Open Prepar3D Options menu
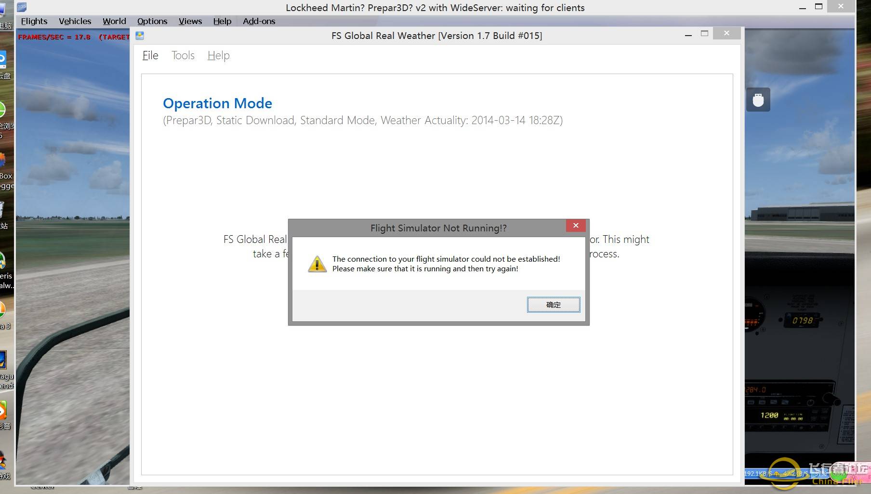The height and width of the screenshot is (494, 871). [x=152, y=21]
